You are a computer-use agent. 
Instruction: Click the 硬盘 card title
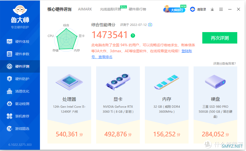(x=215, y=99)
